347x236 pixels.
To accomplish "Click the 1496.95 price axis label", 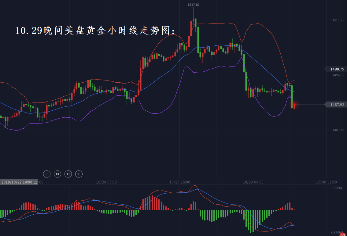I will coord(338,75).
